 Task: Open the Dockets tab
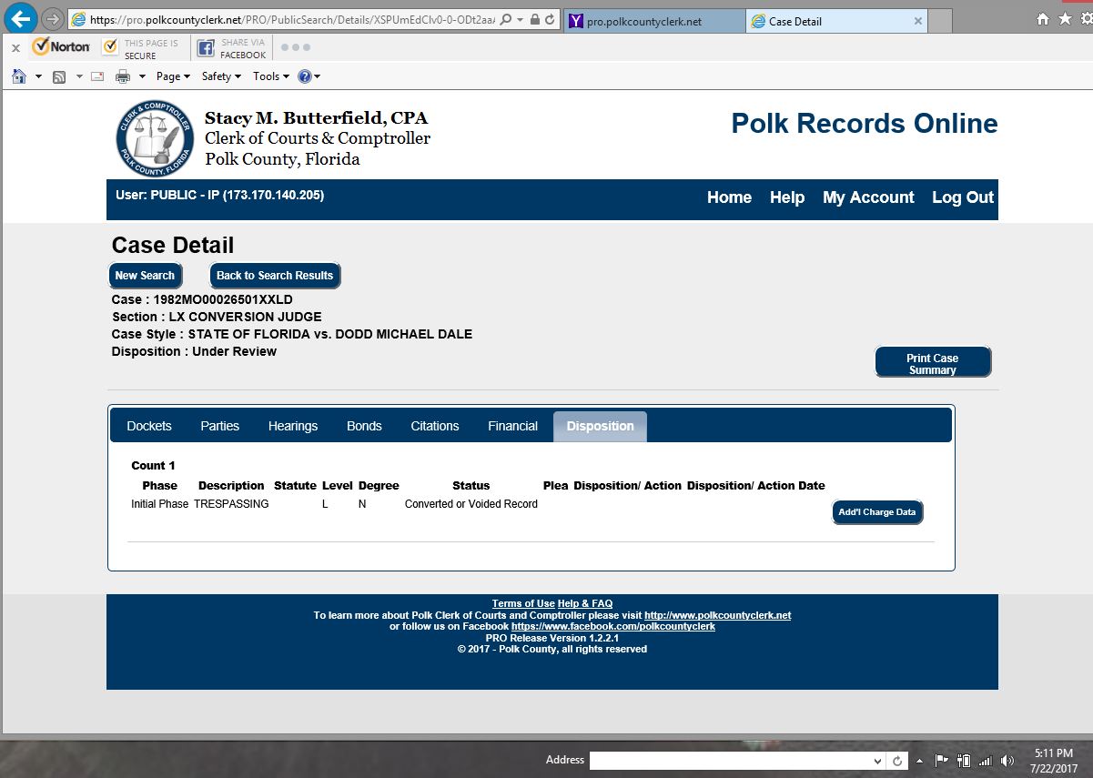pyautogui.click(x=149, y=426)
